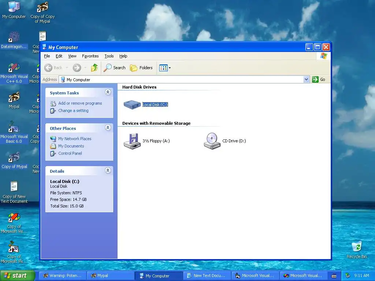Click the Up folder toolbar icon
This screenshot has width=375, height=281.
(94, 68)
